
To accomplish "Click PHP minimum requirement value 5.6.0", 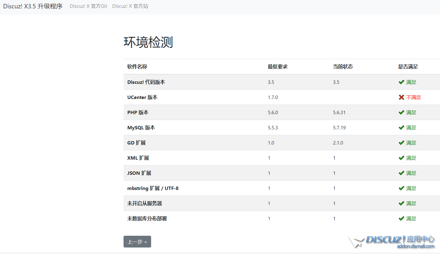I will click(x=273, y=112).
